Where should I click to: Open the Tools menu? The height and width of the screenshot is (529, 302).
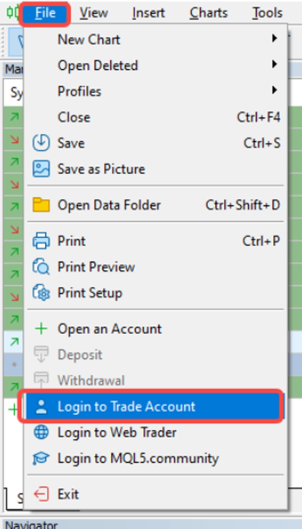[267, 13]
